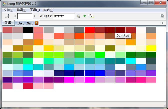Select the black color swatch

28,30
